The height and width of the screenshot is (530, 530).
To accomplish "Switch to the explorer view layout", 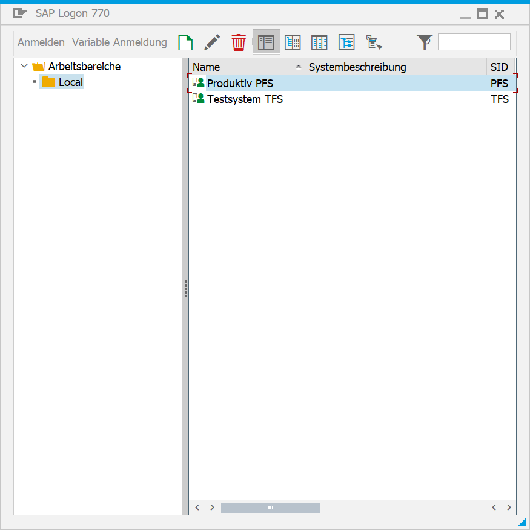I will tap(266, 42).
